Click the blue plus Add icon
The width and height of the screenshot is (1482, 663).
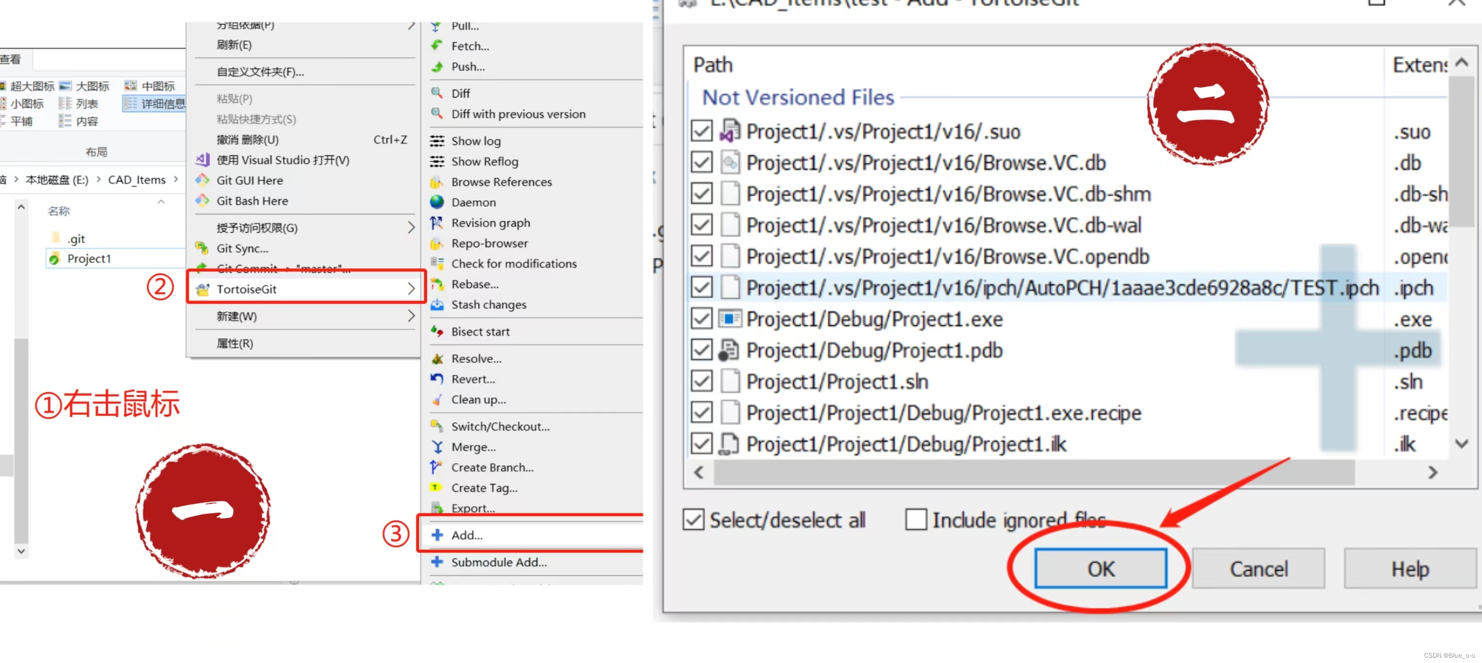[437, 535]
